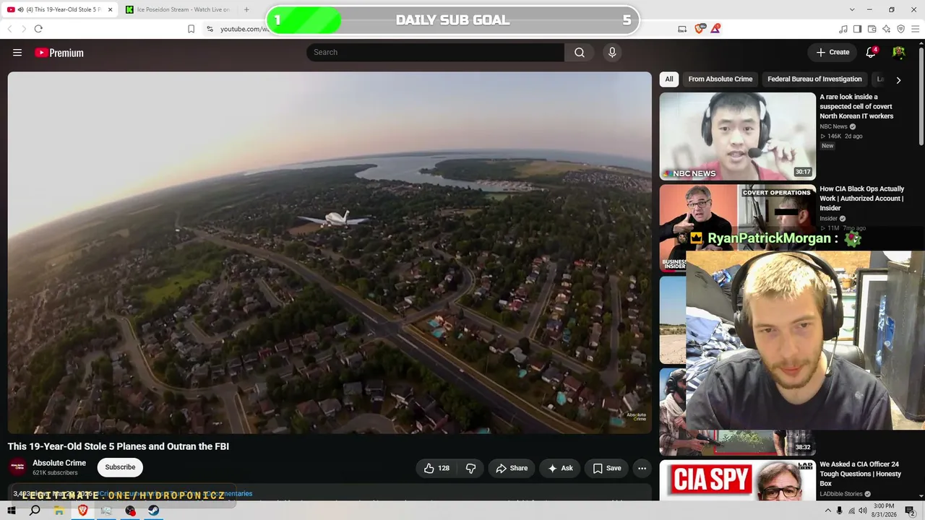The image size is (925, 520).
Task: Open the Leo AI sparkle icon
Action: (887, 29)
